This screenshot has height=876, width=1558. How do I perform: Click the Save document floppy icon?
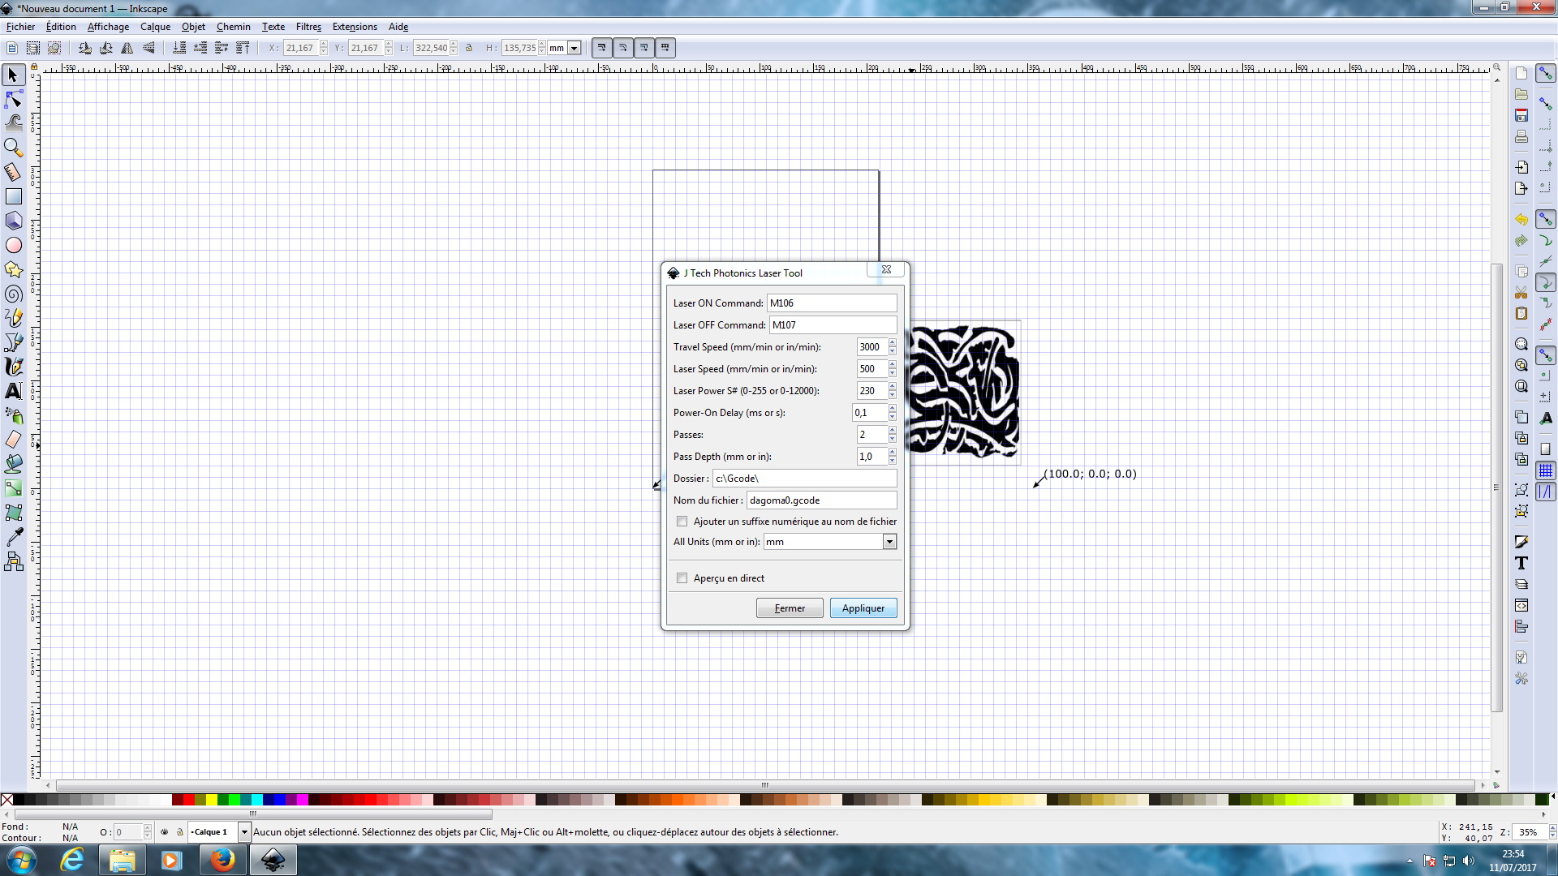pyautogui.click(x=1521, y=115)
